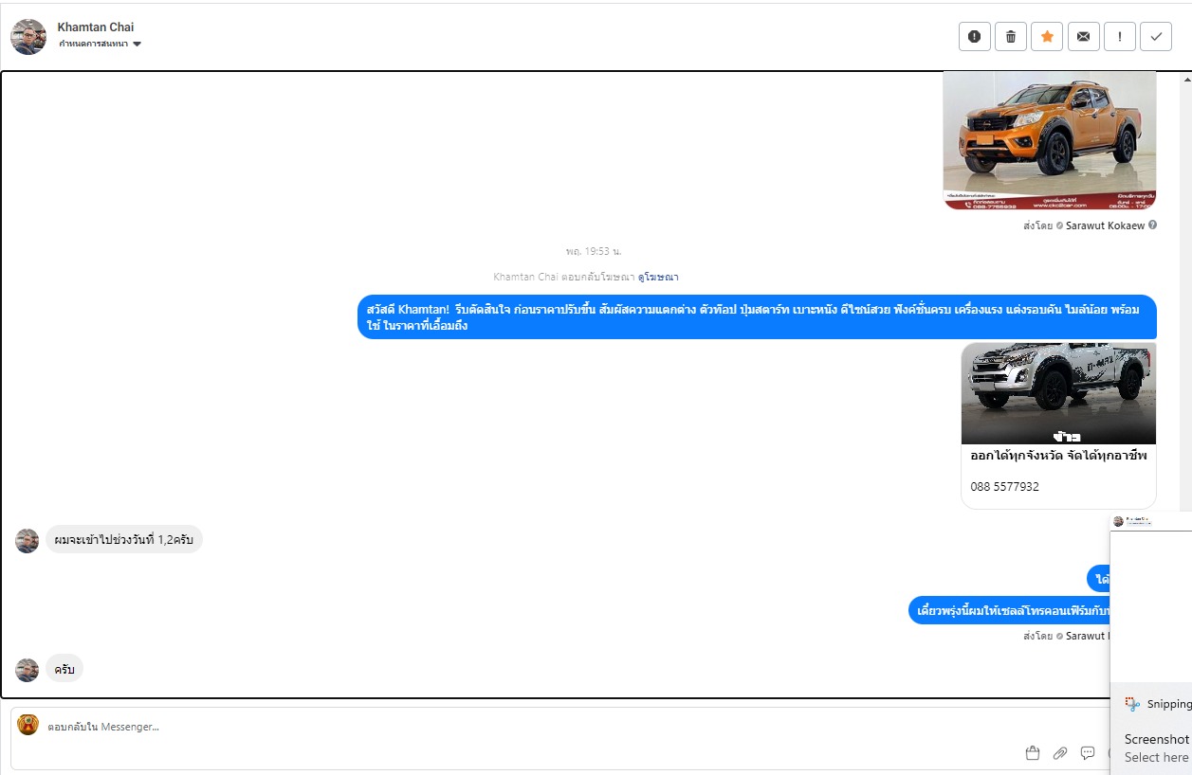1192x775 pixels.
Task: Select the Snipping Tool screenshot notification
Action: click(x=1151, y=730)
